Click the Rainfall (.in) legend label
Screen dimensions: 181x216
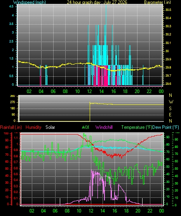pyautogui.click(x=11, y=127)
